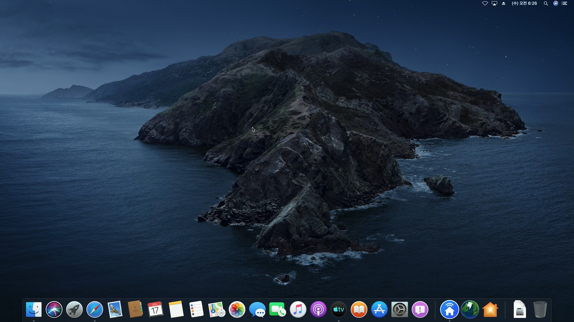Open the Trash in Dock
Screen dimensions: 574x322
(x=540, y=309)
